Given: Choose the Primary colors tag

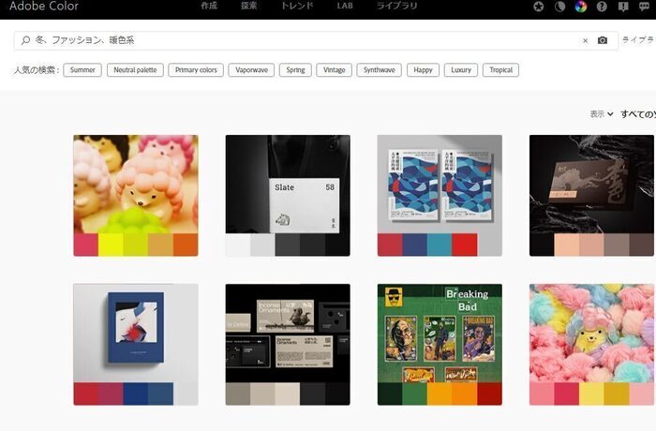Looking at the screenshot, I should click(196, 70).
